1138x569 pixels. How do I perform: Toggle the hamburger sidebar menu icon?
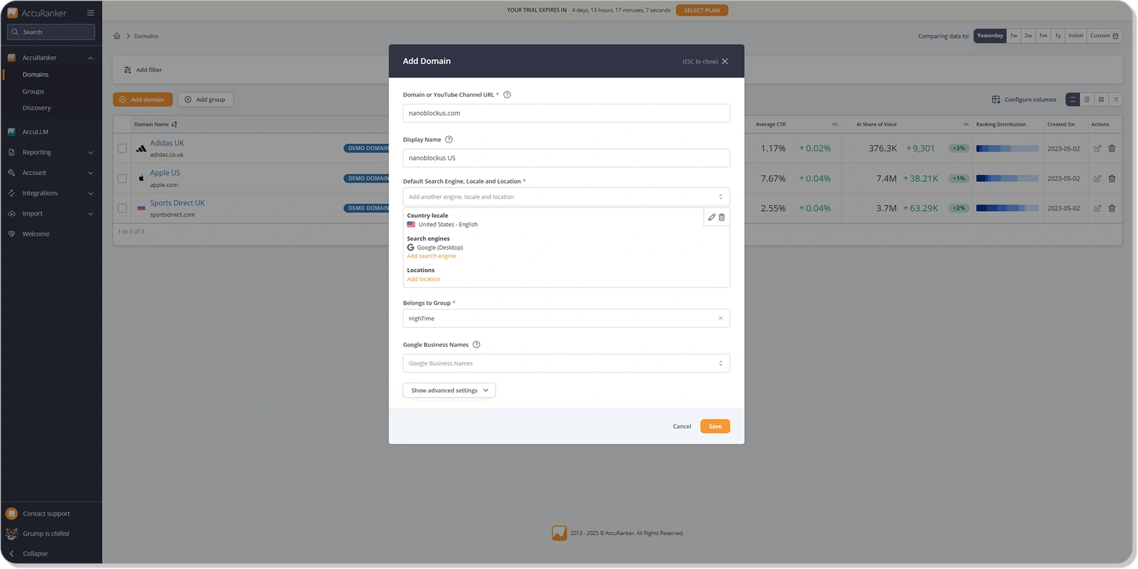coord(90,13)
